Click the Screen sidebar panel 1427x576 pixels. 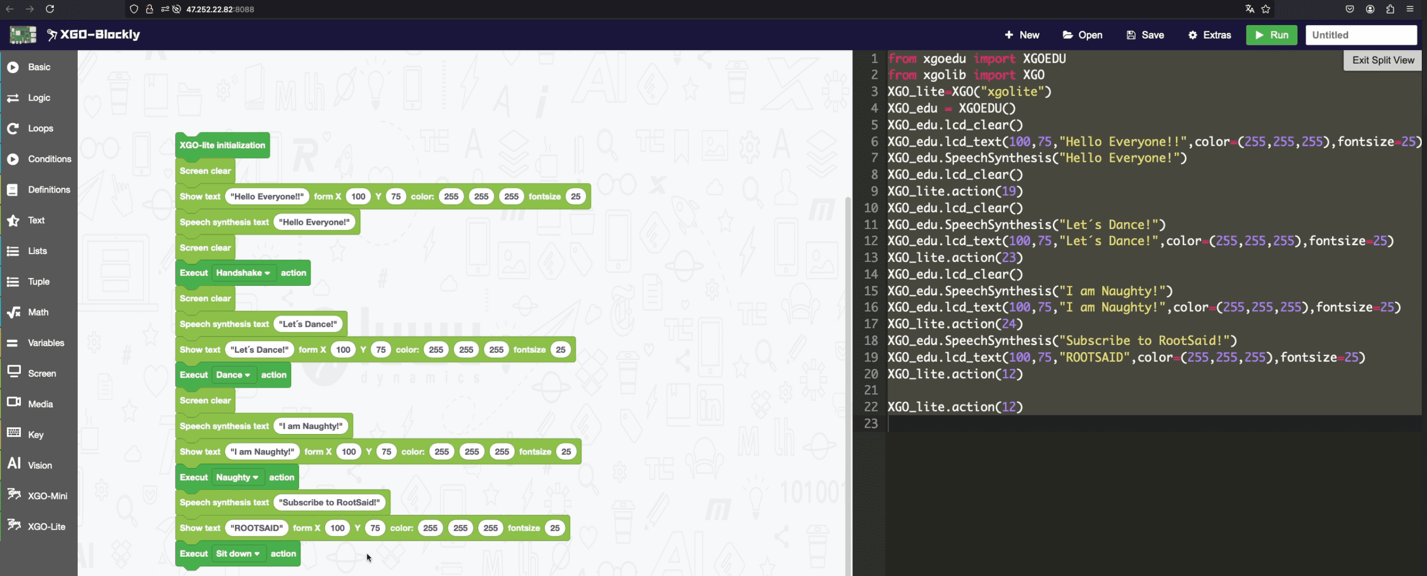[42, 373]
